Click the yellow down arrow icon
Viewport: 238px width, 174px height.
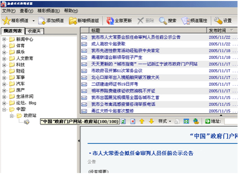[151, 121]
